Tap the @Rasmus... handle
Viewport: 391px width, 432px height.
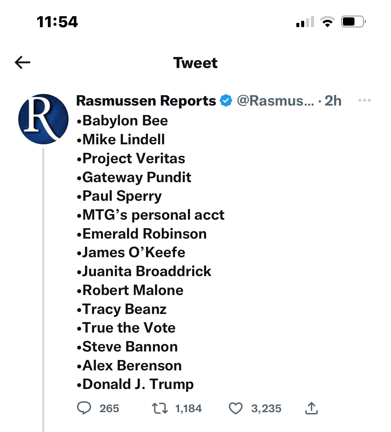coord(275,101)
